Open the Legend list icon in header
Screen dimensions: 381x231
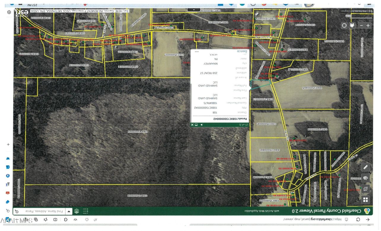tap(85, 211)
